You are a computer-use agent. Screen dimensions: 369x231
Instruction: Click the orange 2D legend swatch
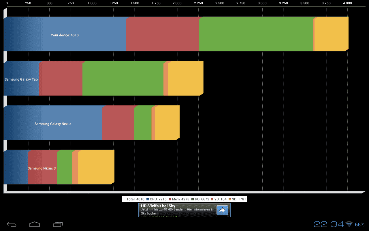(x=212, y=199)
